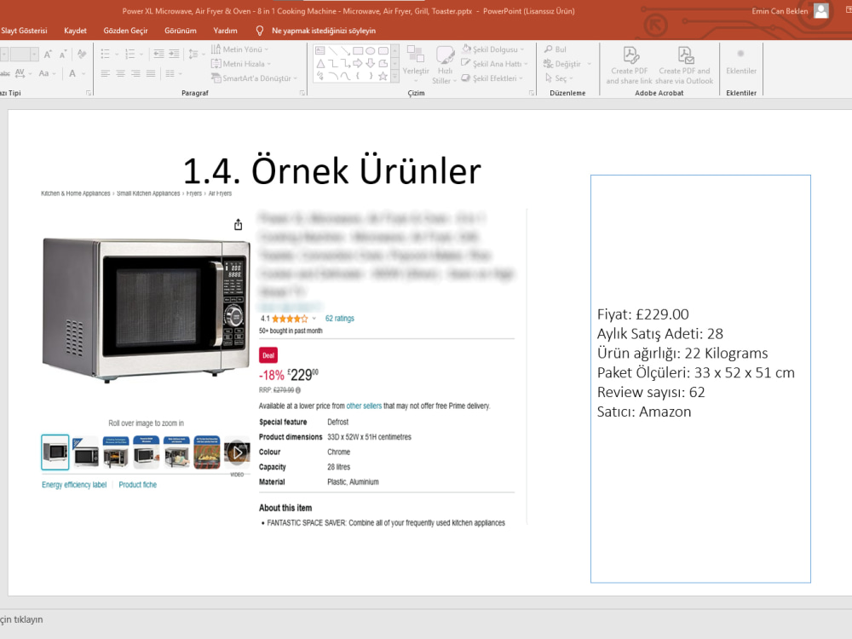Apply numbered list formatting
Image resolution: width=852 pixels, height=639 pixels.
tap(130, 54)
